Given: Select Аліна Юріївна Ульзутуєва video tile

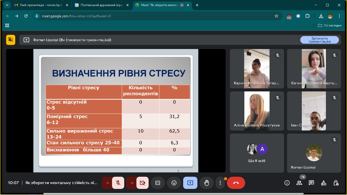Looking at the screenshot, I should point(257,111).
